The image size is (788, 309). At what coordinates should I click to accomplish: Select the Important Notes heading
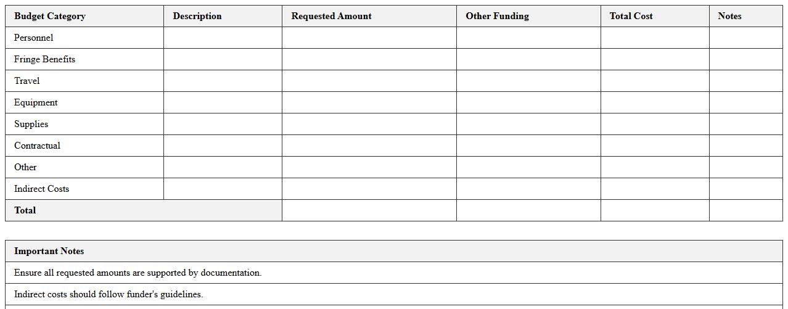49,251
